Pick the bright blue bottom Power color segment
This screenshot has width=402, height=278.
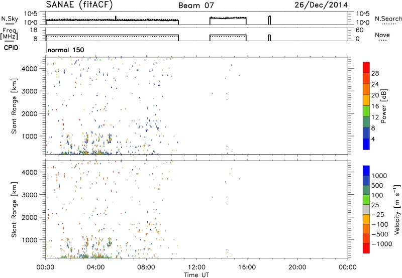click(366, 144)
